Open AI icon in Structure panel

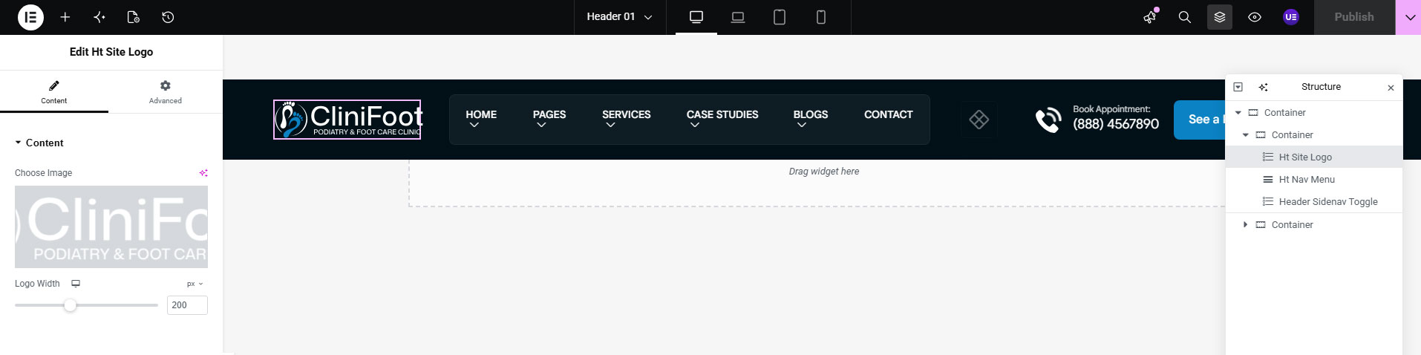tap(1263, 87)
